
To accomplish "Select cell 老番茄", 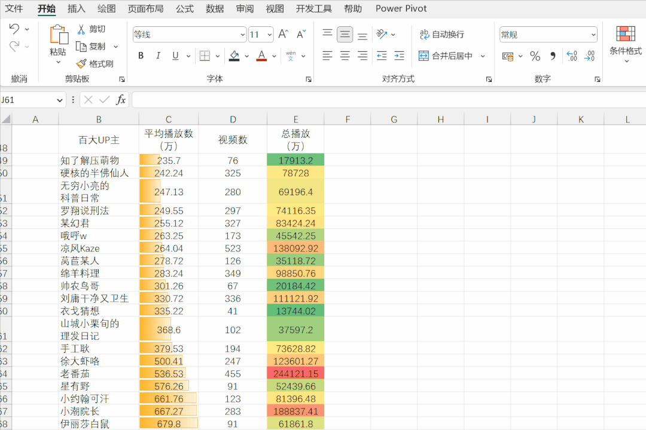I will tap(99, 374).
